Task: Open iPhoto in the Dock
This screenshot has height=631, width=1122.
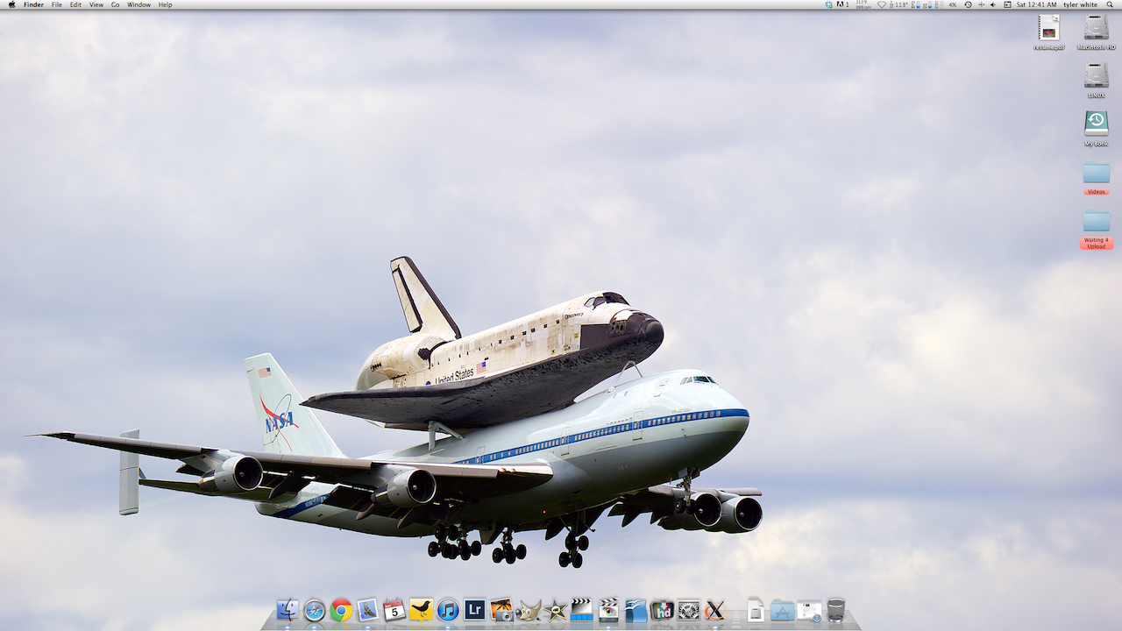Action: [501, 610]
